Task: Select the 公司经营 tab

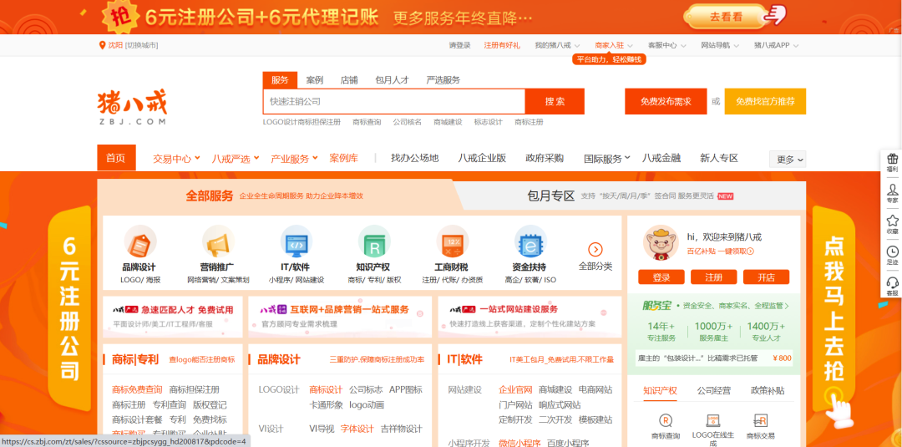Action: (x=714, y=391)
